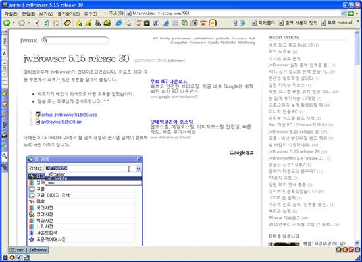Open recent entry jwBrowser 5.15 release 29
362x262 pixels.
point(294,151)
